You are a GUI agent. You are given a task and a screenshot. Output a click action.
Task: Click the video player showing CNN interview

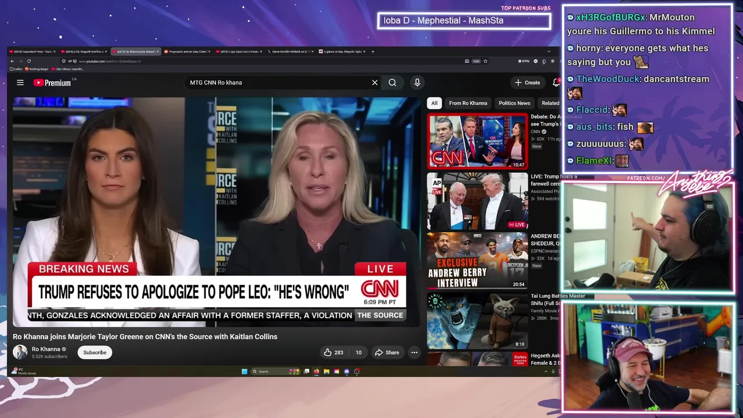pos(217,212)
